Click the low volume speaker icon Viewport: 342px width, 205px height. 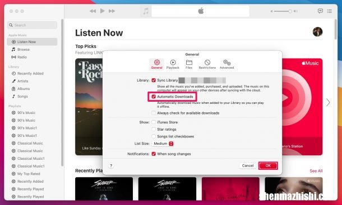271,11
